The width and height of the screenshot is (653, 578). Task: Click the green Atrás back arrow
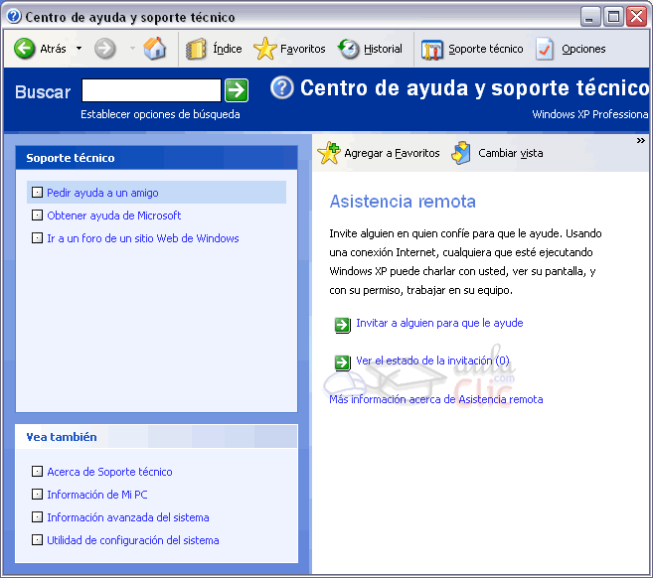pos(25,49)
